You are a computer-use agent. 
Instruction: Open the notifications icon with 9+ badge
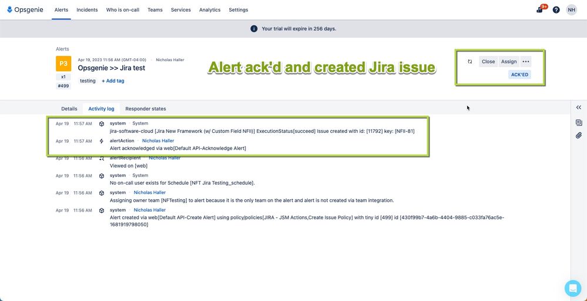540,10
